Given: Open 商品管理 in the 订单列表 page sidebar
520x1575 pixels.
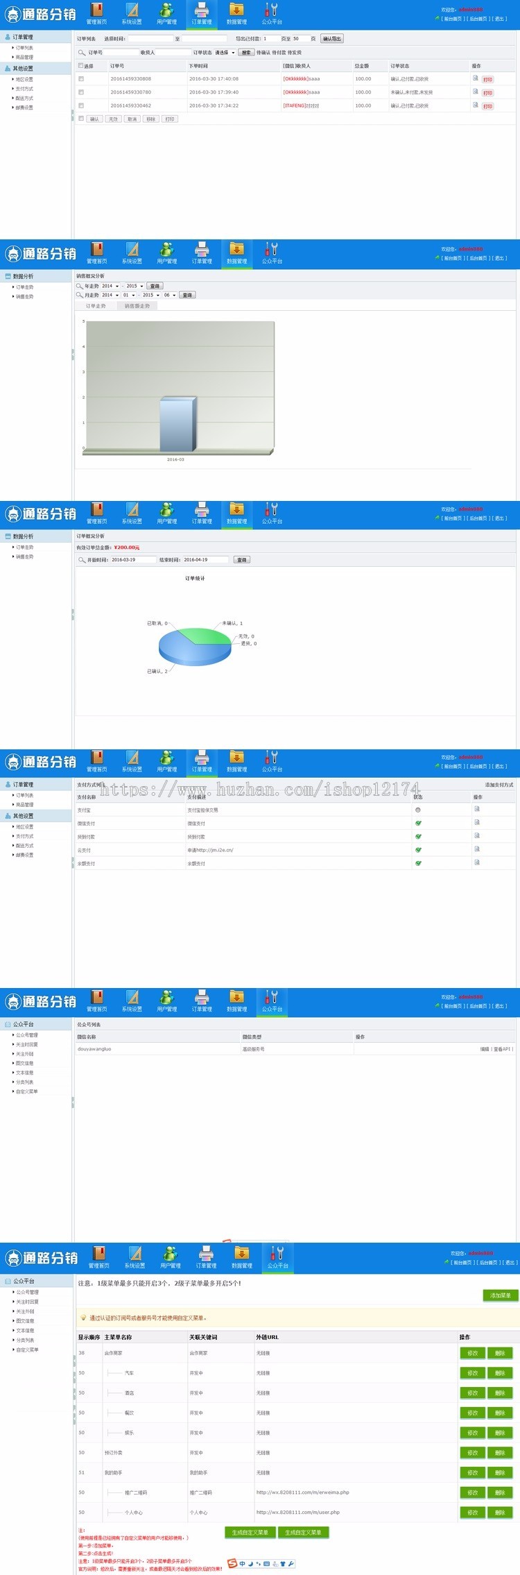Looking at the screenshot, I should point(24,58).
